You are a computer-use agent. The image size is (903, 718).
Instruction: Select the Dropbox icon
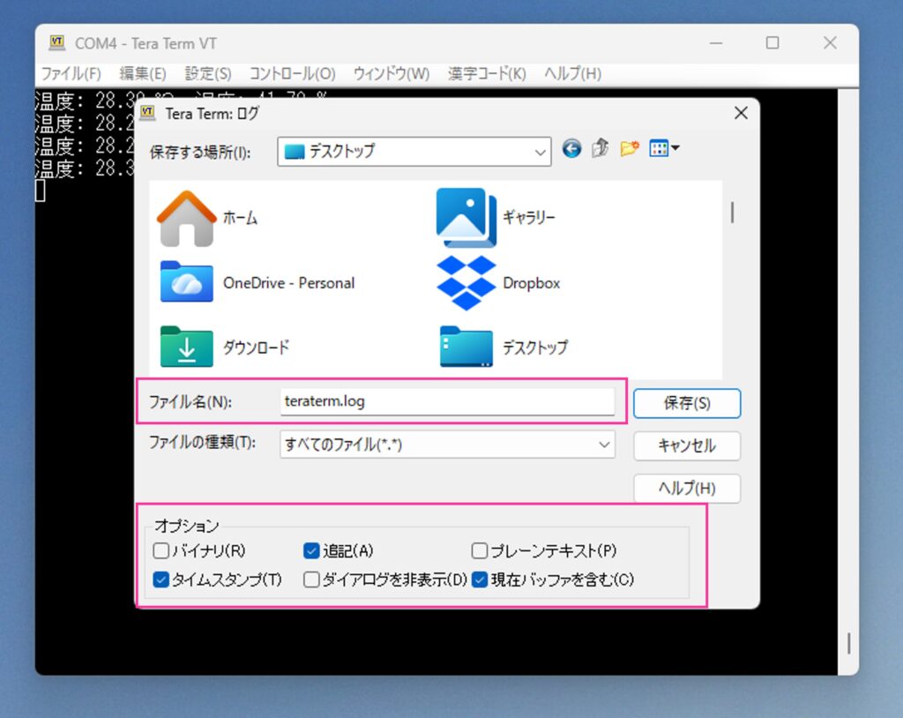pos(466,282)
